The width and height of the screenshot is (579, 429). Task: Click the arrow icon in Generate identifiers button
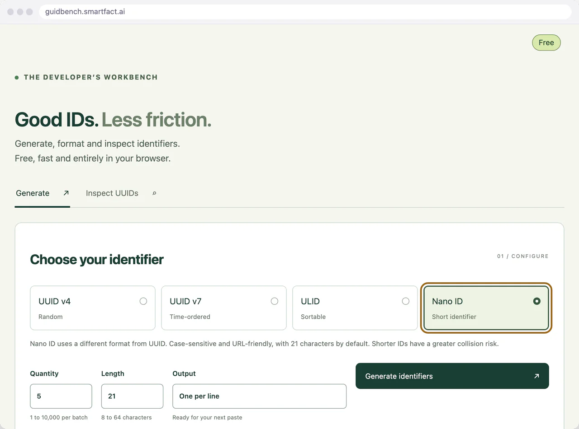coord(536,376)
